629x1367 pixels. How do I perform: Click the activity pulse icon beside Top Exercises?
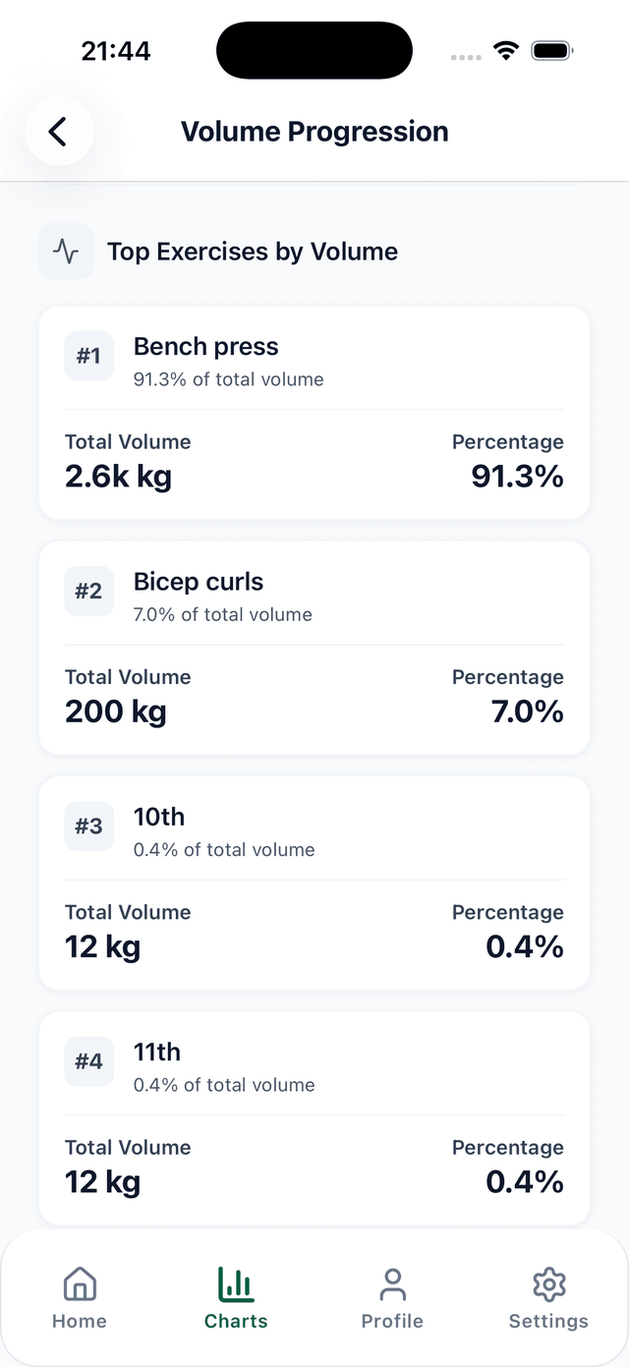65,251
